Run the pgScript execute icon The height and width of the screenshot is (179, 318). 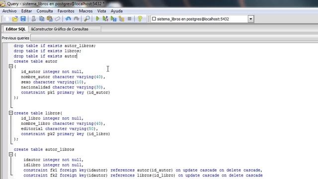tap(105, 19)
